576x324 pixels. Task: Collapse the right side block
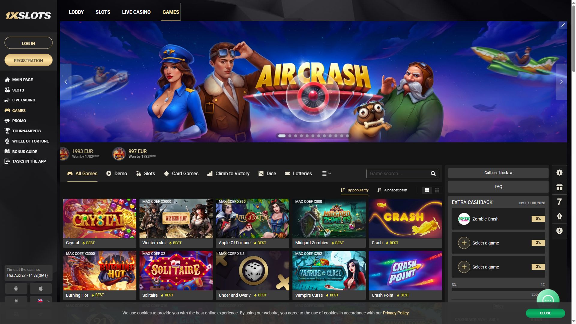(x=498, y=173)
